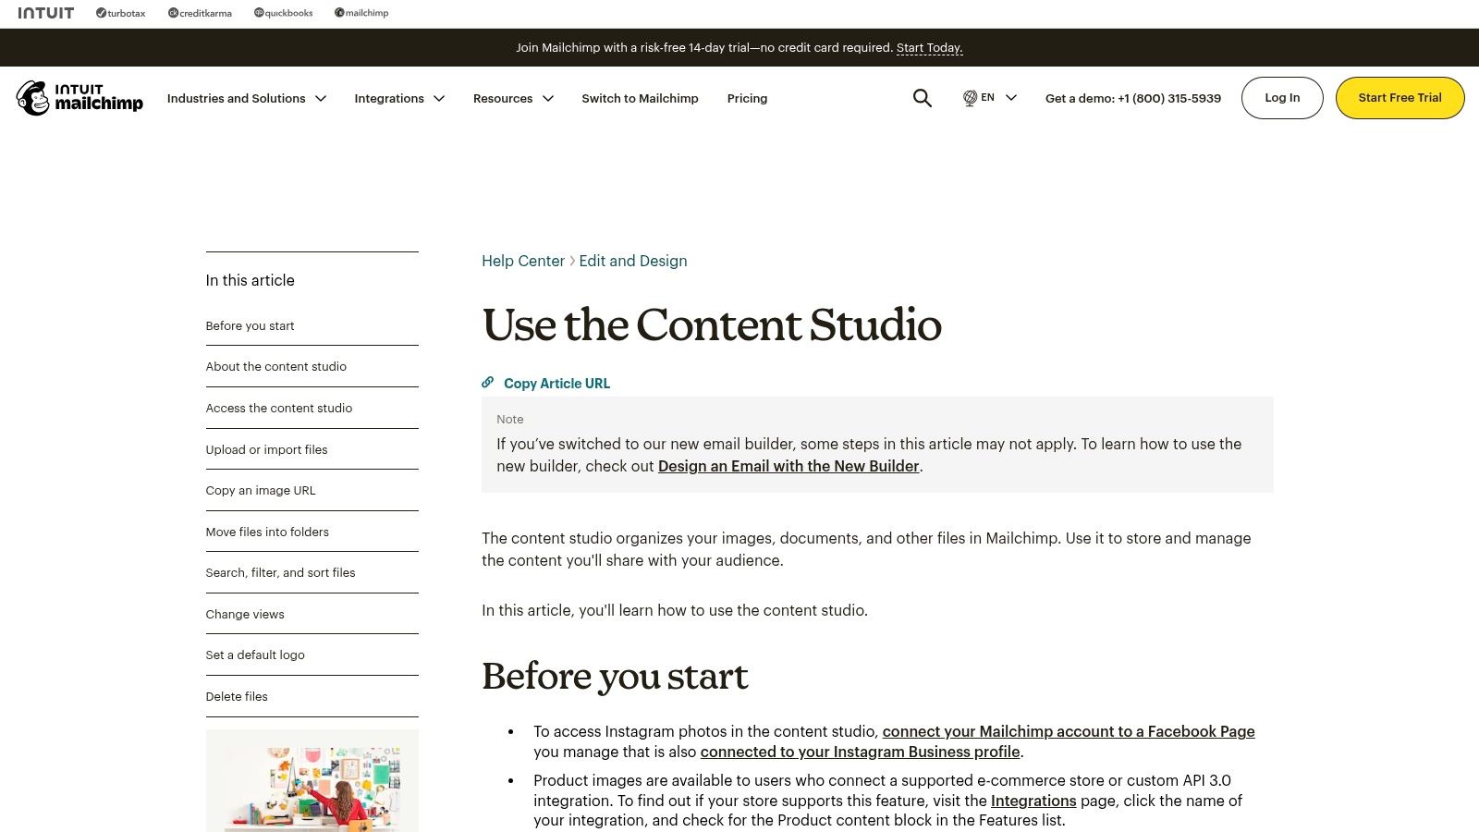This screenshot has width=1479, height=832.
Task: Open the TurboTax brand link
Action: [121, 13]
